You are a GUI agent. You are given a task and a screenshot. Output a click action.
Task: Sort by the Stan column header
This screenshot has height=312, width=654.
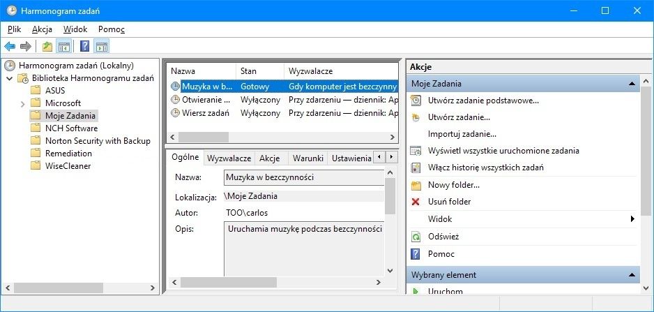pyautogui.click(x=260, y=71)
